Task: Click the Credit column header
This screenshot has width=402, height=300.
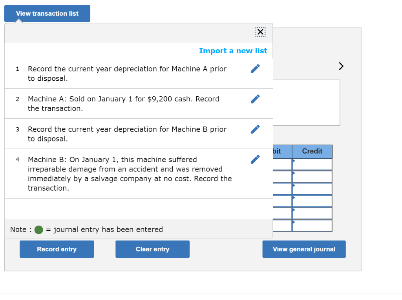Action: coord(312,151)
